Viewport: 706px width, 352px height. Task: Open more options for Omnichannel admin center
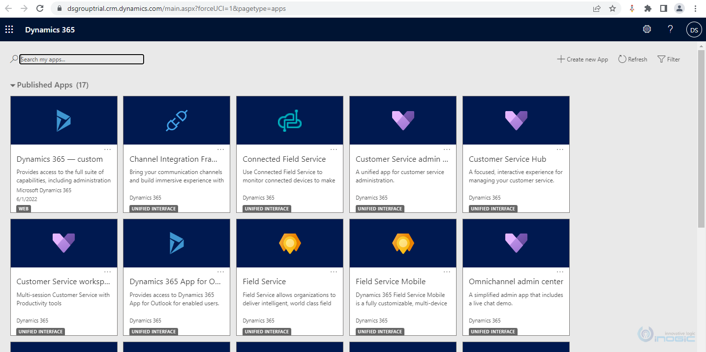point(560,271)
